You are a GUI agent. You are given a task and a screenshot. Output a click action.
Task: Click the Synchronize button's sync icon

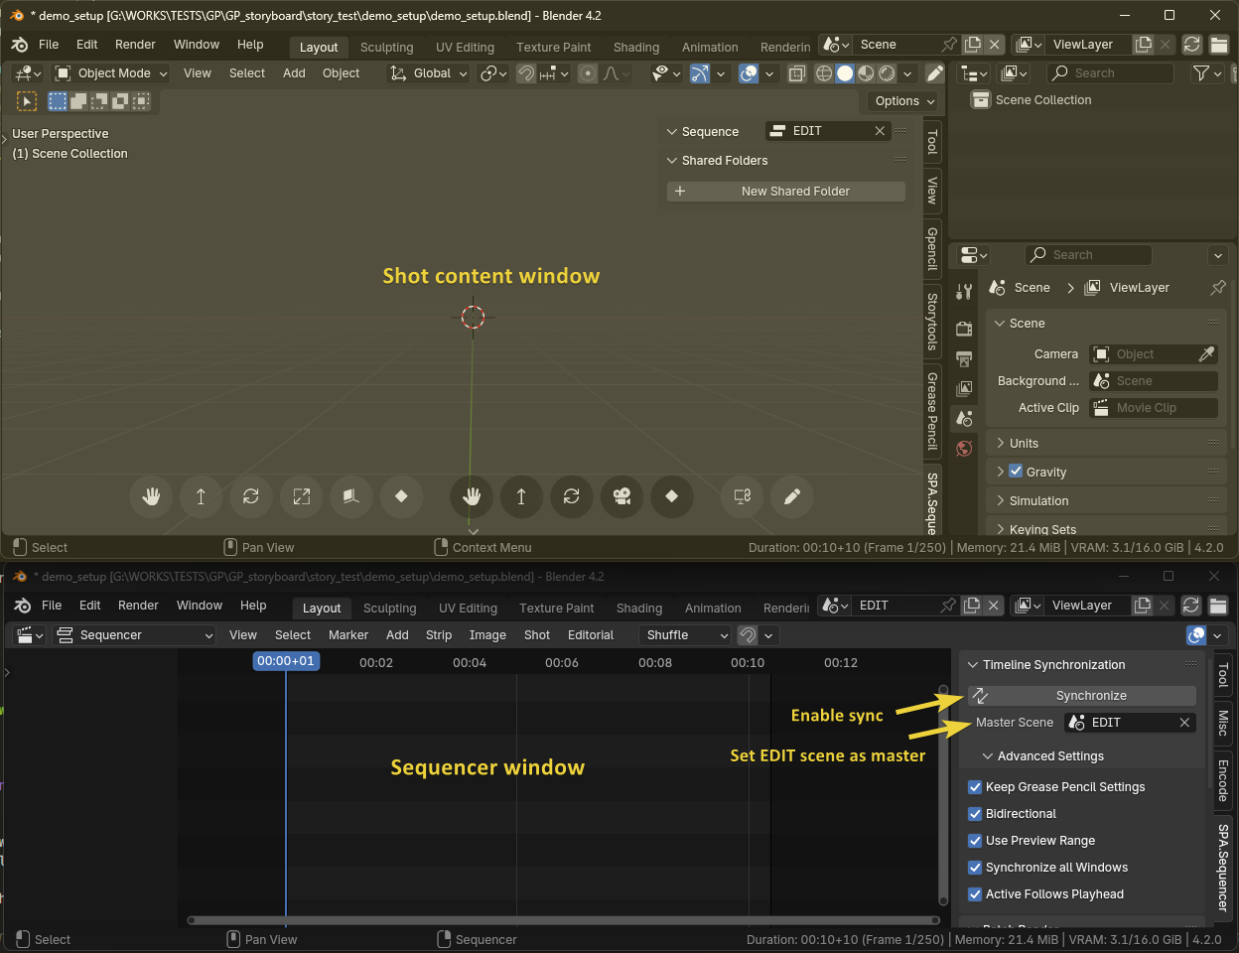click(980, 696)
